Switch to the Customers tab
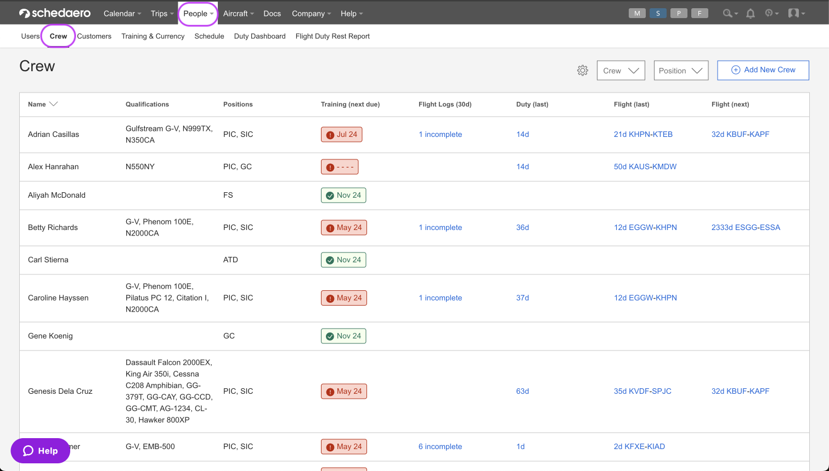The width and height of the screenshot is (829, 471). click(x=94, y=36)
